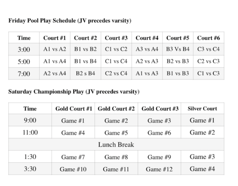Screen dimensions: 238x186
Task: Click the Friday Pool Play Schedule heading
Action: click(70, 21)
